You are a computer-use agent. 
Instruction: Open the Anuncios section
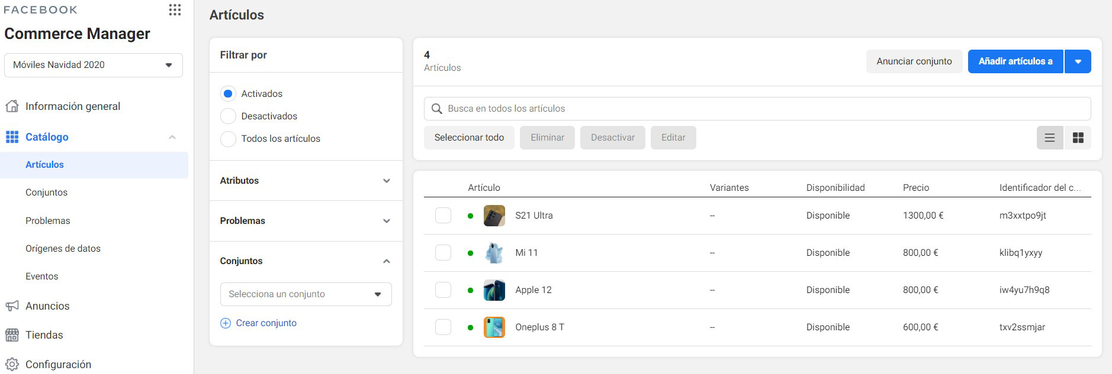47,306
